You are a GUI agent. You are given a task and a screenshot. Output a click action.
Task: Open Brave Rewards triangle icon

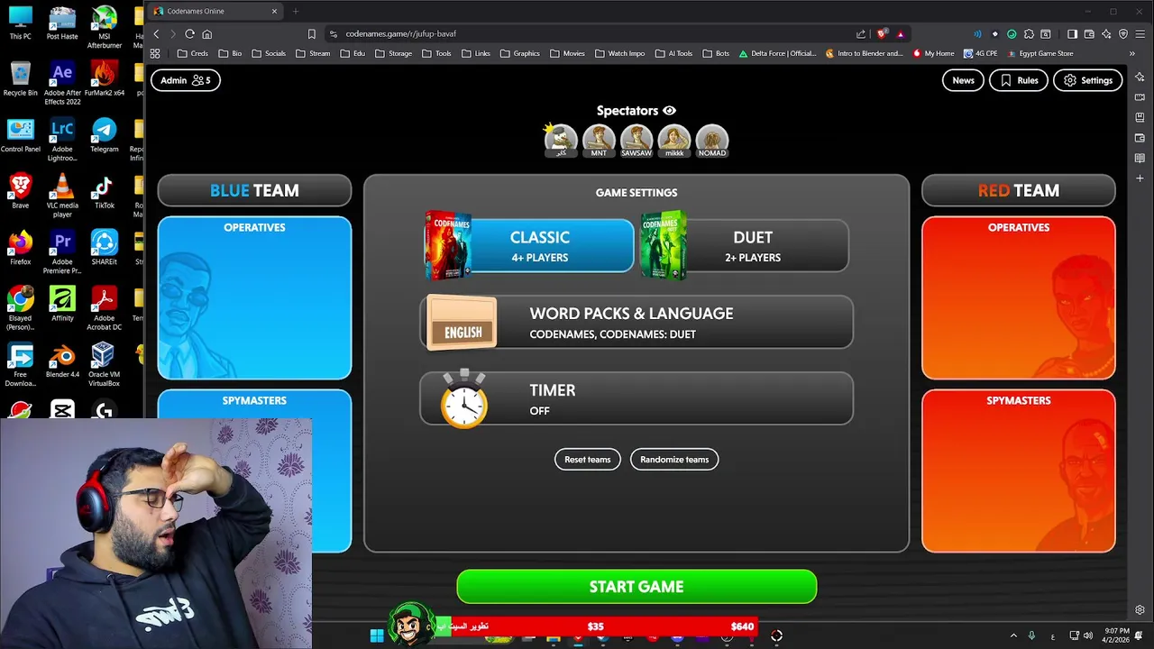[900, 34]
